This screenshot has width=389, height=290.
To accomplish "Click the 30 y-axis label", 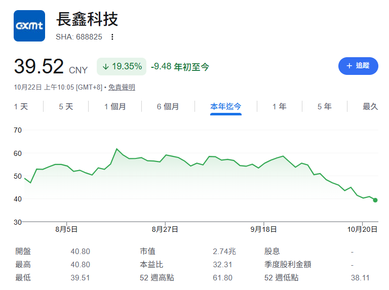I will click(x=18, y=222).
